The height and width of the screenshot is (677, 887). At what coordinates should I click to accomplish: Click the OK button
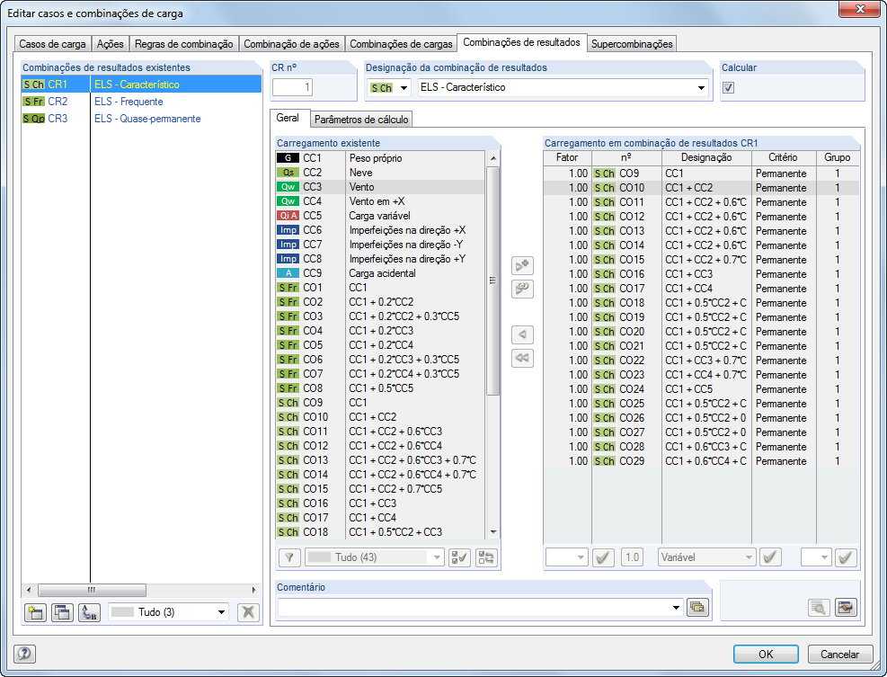pyautogui.click(x=766, y=654)
